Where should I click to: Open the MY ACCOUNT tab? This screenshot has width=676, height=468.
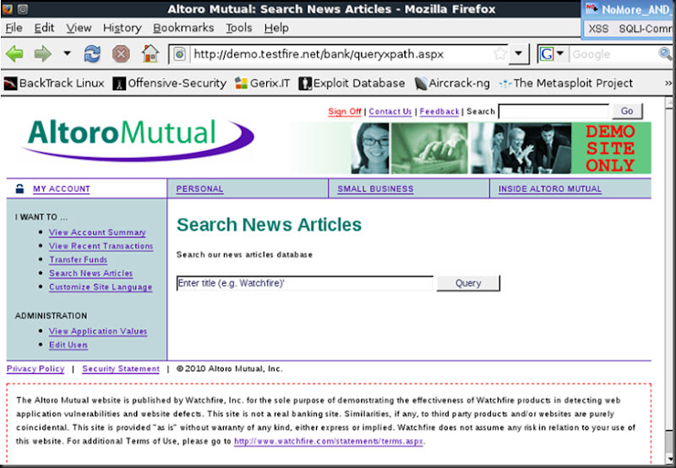pyautogui.click(x=61, y=188)
